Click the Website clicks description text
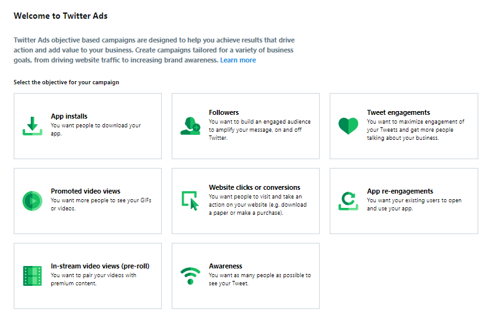Screen dimensions: 492x324 click(258, 205)
